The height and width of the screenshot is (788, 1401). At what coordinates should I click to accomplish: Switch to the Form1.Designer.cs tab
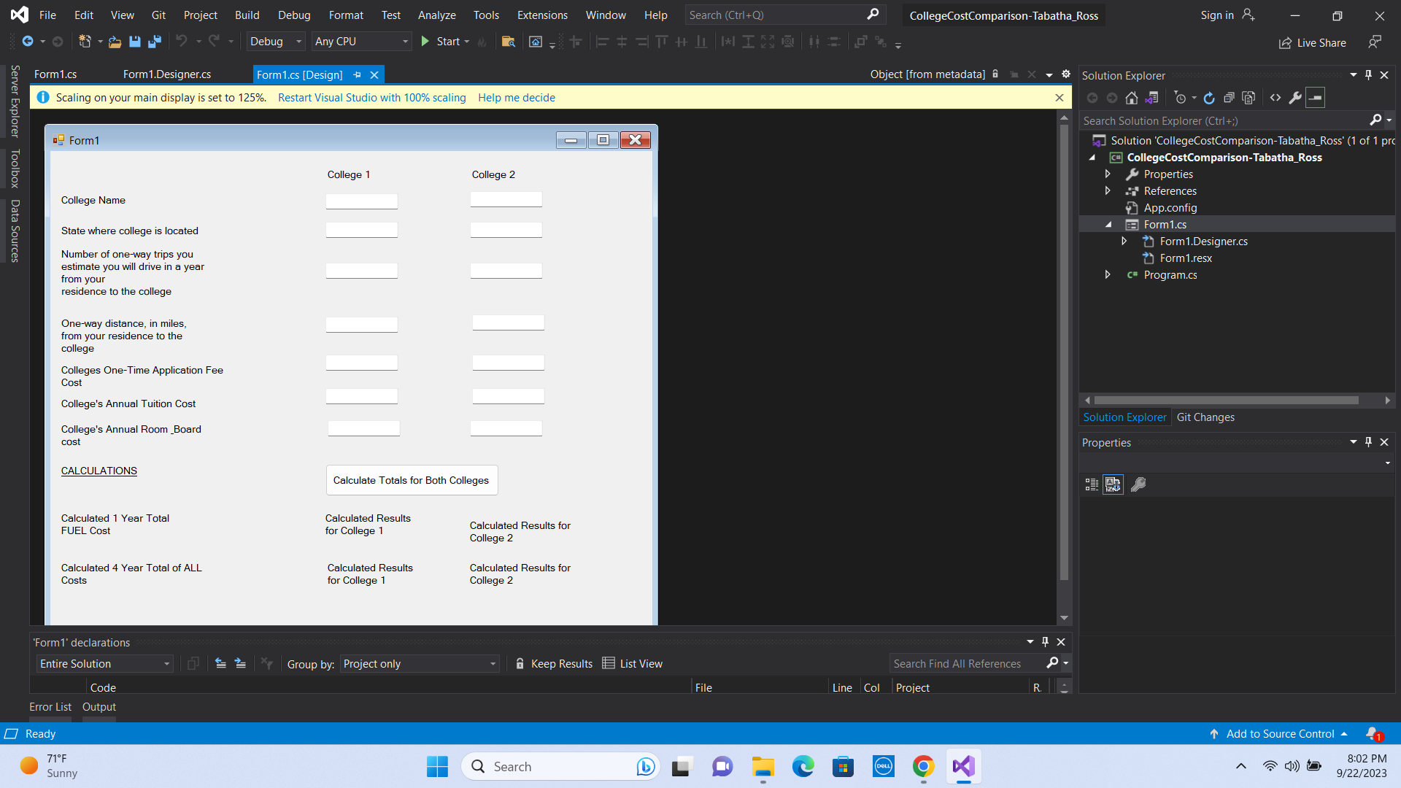166,74
